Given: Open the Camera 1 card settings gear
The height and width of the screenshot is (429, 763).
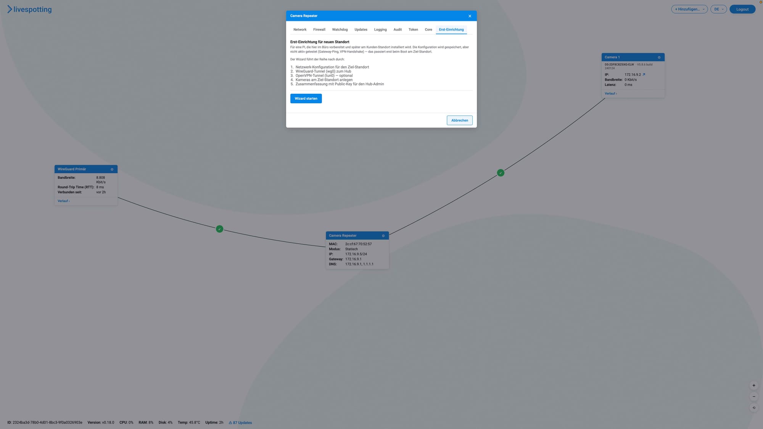Looking at the screenshot, I should [659, 57].
